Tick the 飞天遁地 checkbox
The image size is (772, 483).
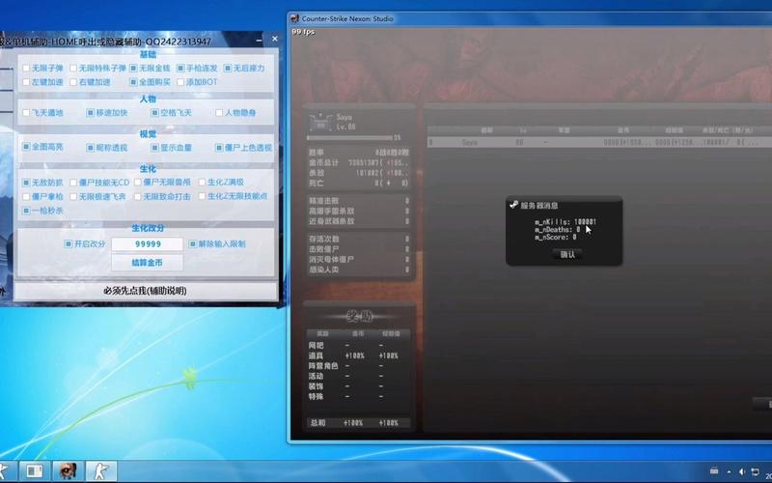click(x=26, y=112)
